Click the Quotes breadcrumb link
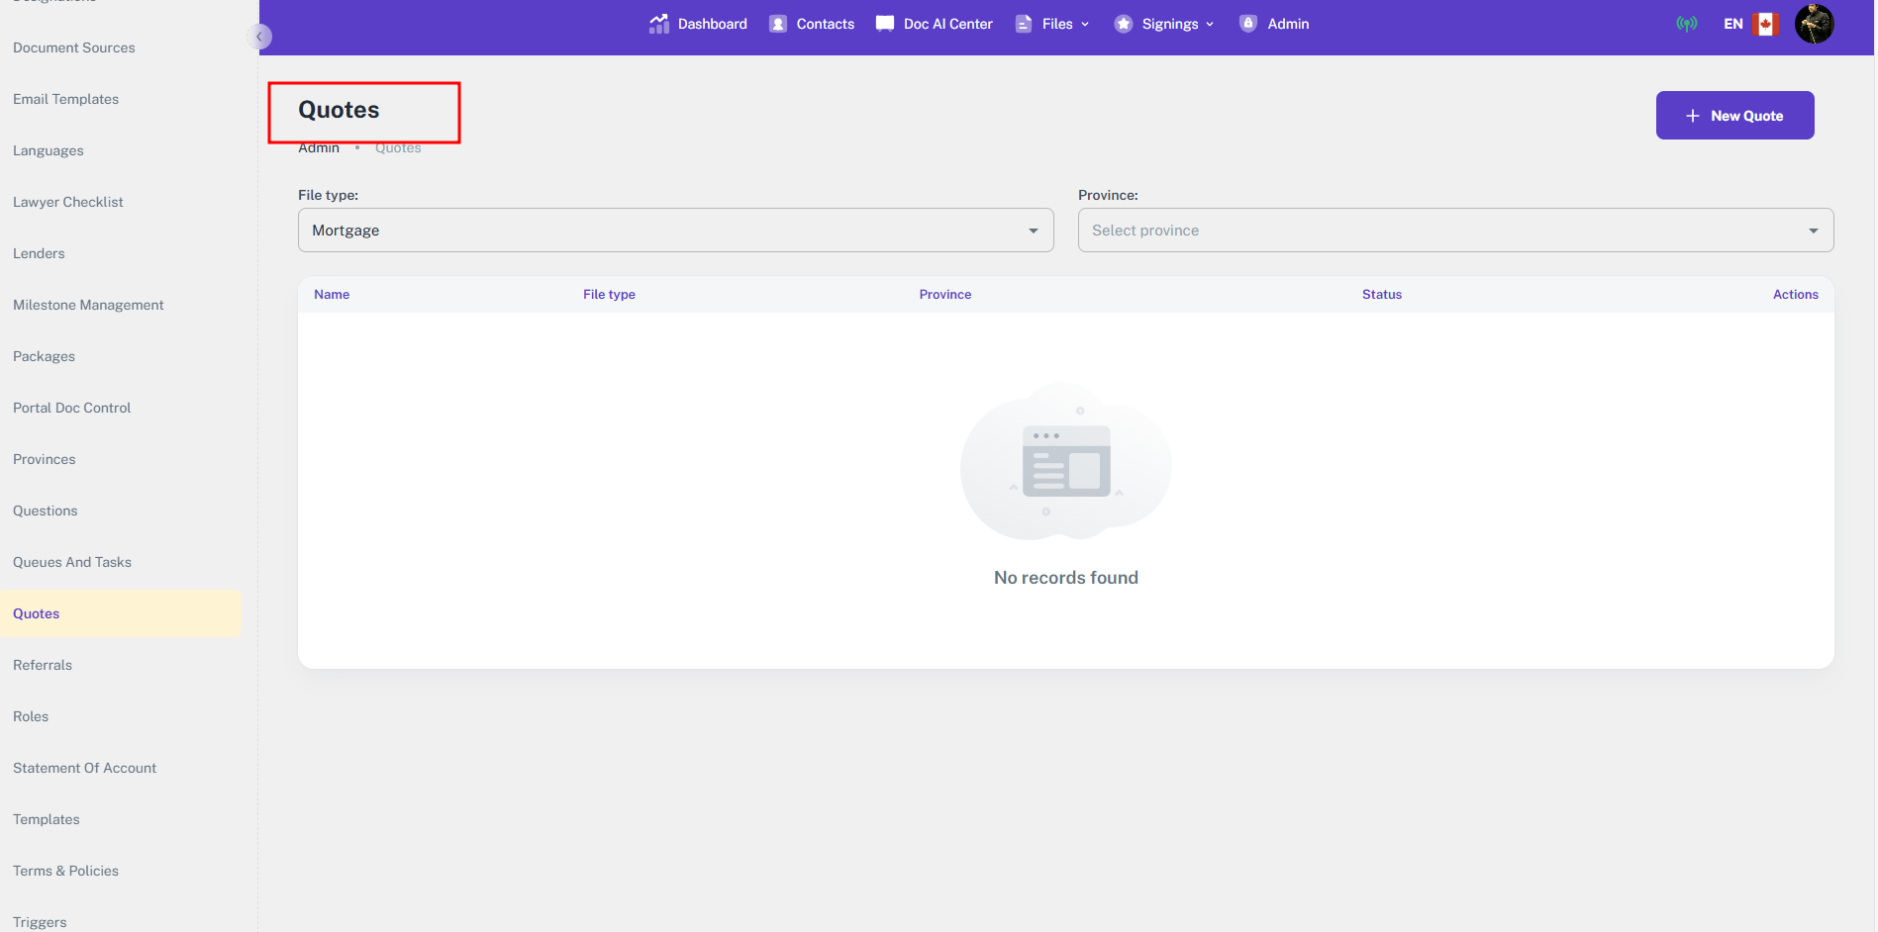Screen dimensions: 1878x932 click(398, 148)
